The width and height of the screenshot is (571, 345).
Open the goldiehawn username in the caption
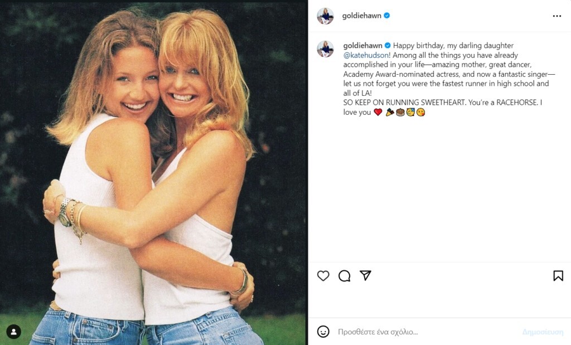pyautogui.click(x=362, y=46)
